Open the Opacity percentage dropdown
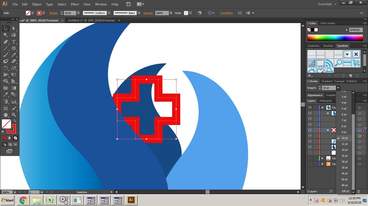 (171, 13)
